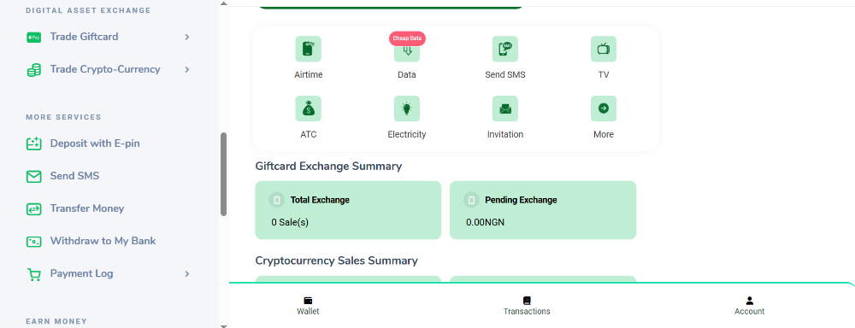
Task: Open the Send SMS phone icon in grid
Action: click(505, 49)
